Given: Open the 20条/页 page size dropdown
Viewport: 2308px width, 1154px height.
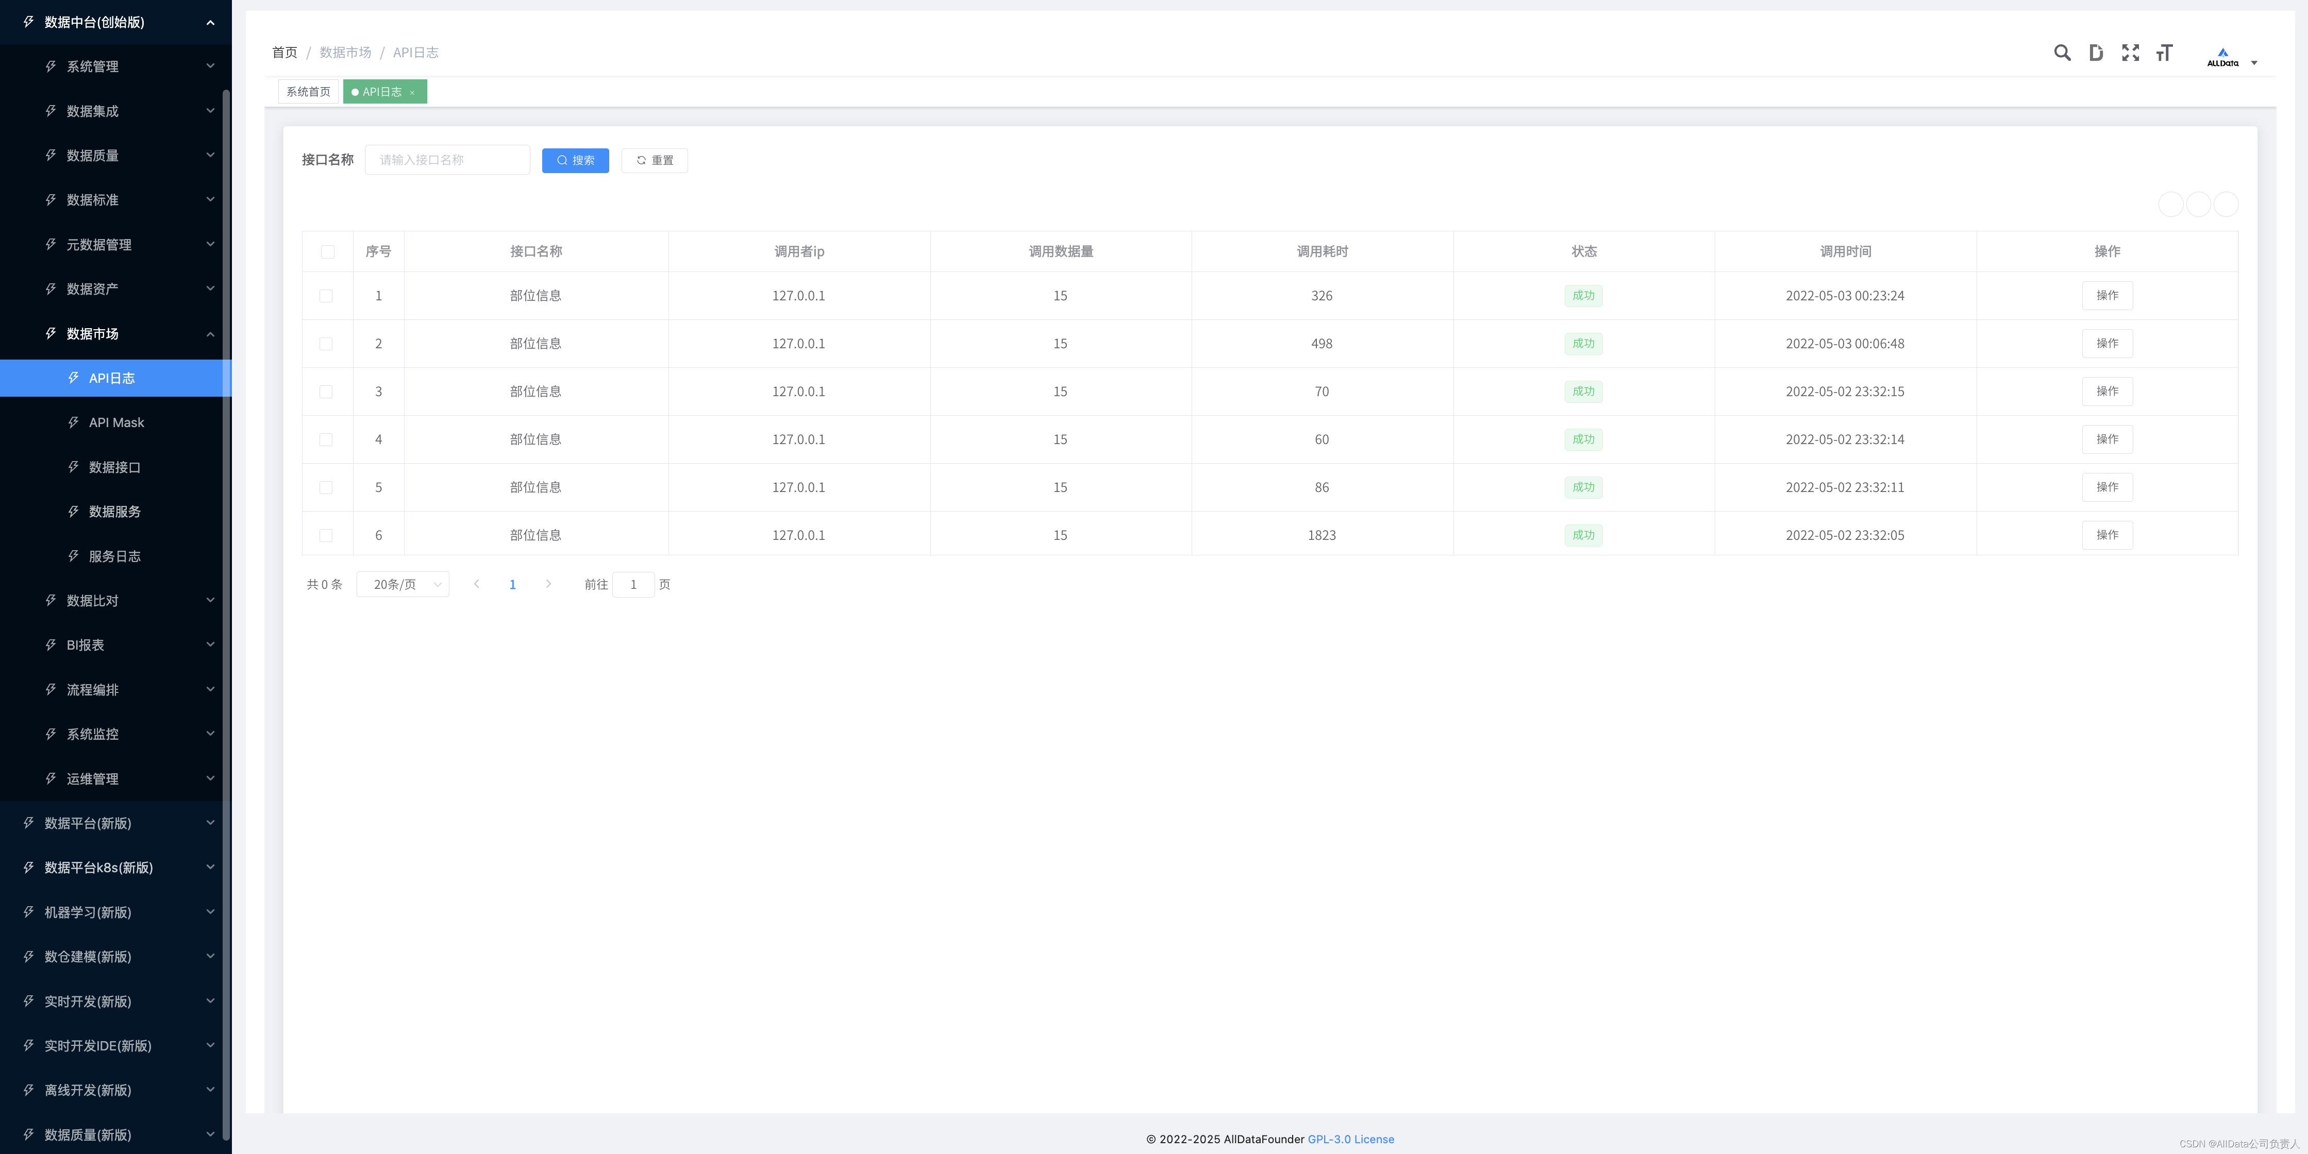Looking at the screenshot, I should [x=403, y=584].
